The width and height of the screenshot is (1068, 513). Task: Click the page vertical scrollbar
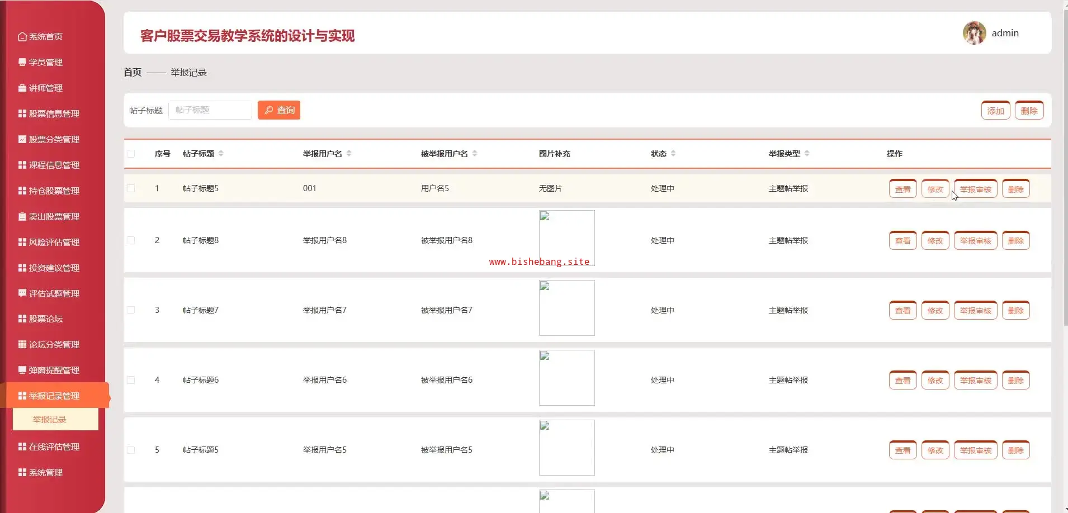coord(1065,168)
